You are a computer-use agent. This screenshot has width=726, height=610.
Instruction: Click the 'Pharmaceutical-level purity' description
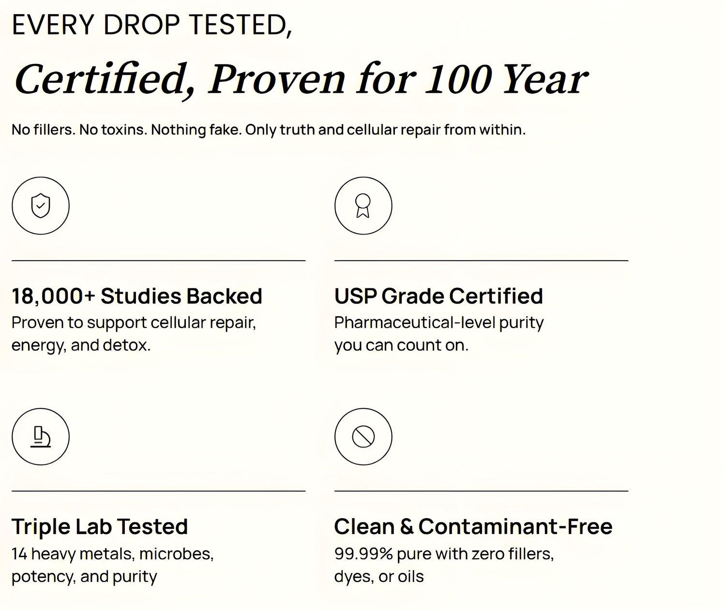(439, 323)
